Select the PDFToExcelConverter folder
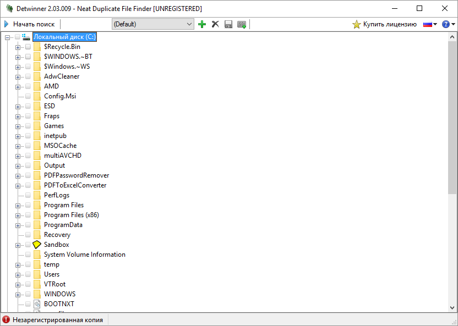The image size is (458, 326). click(75, 185)
